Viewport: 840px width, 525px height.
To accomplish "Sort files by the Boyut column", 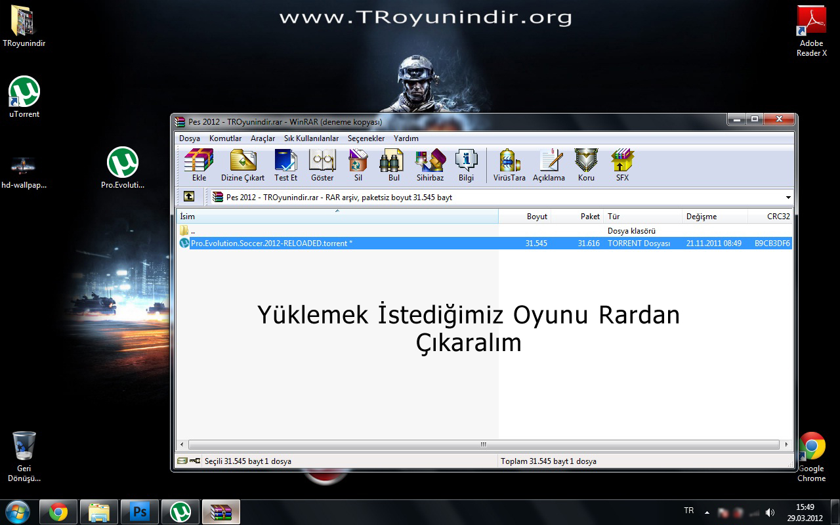I will 525,217.
